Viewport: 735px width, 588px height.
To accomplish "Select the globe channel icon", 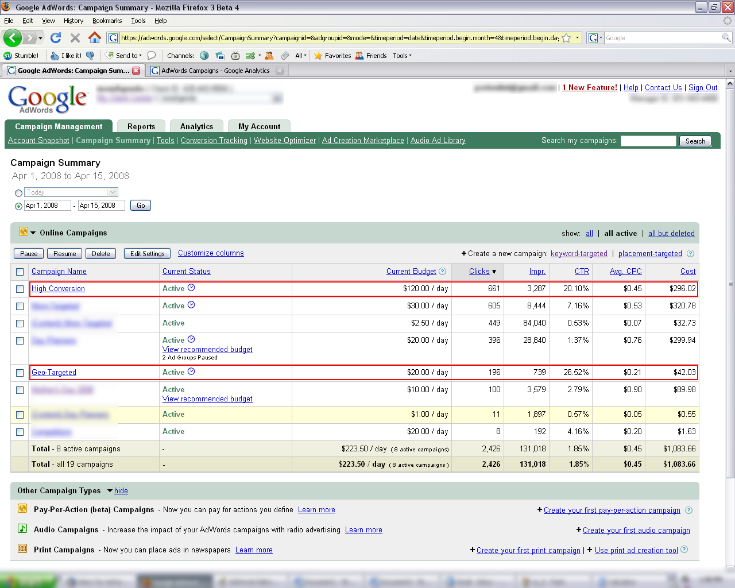I will [204, 56].
